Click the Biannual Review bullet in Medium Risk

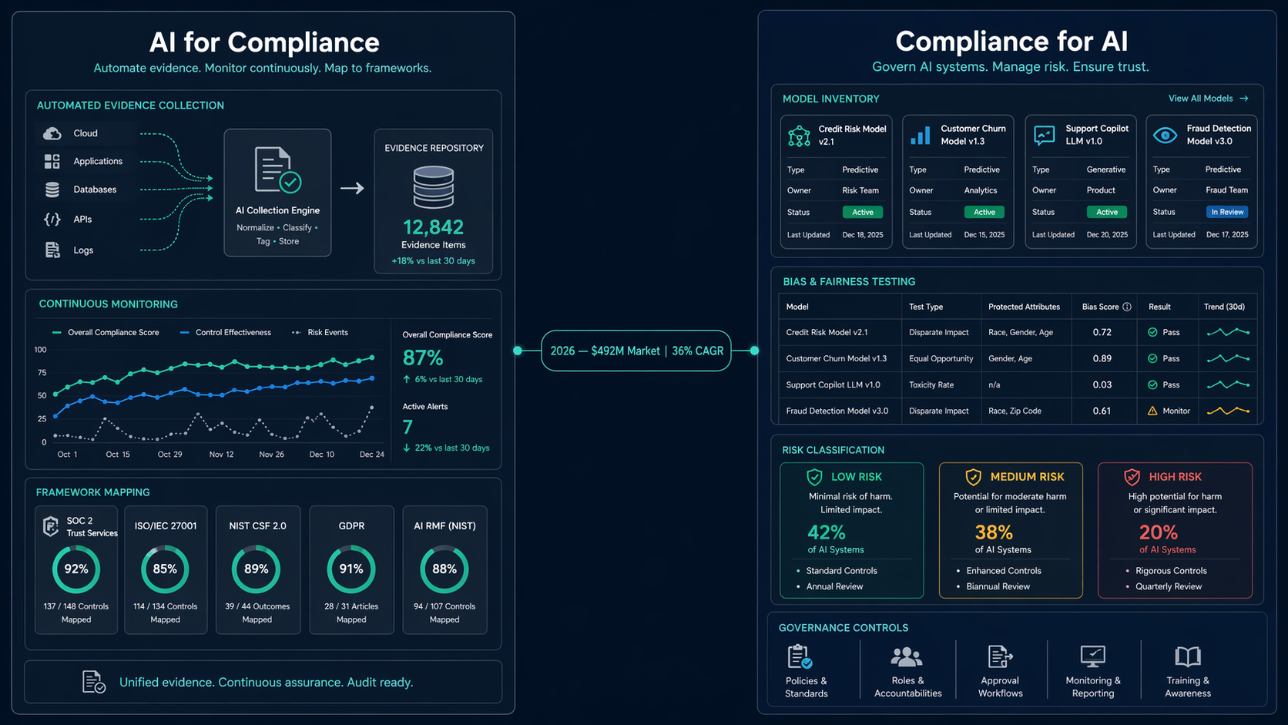pyautogui.click(x=998, y=586)
